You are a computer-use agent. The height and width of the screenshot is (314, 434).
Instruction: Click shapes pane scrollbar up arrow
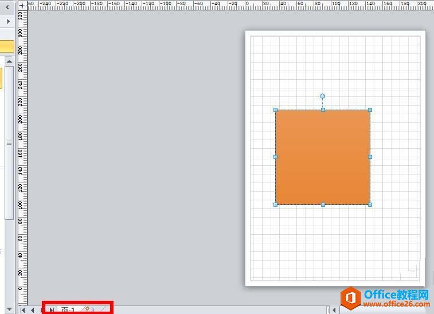pos(9,61)
